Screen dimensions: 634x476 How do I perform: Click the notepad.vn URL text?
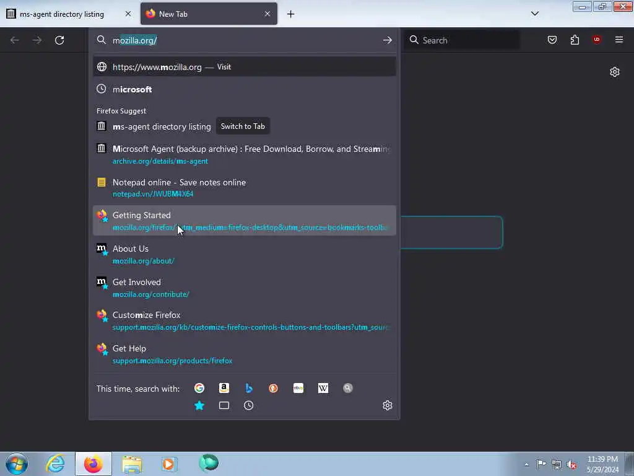[153, 194]
